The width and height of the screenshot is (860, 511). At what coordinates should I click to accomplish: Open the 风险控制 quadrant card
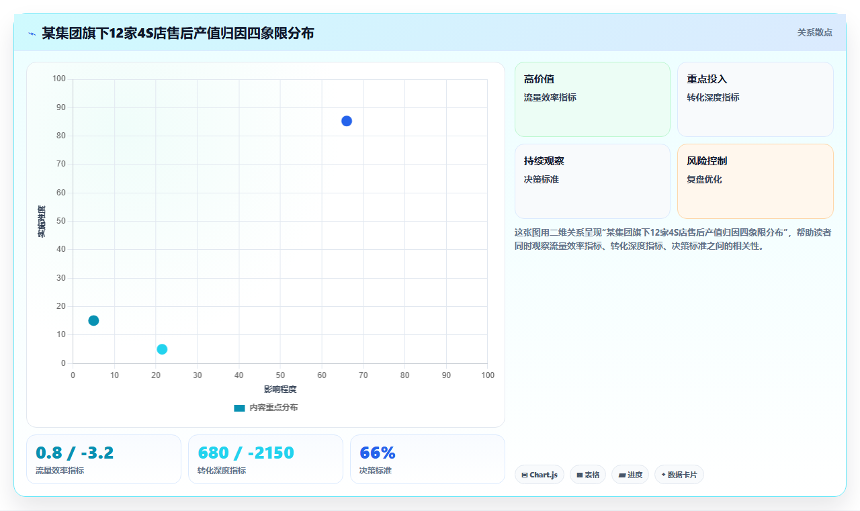[755, 181]
